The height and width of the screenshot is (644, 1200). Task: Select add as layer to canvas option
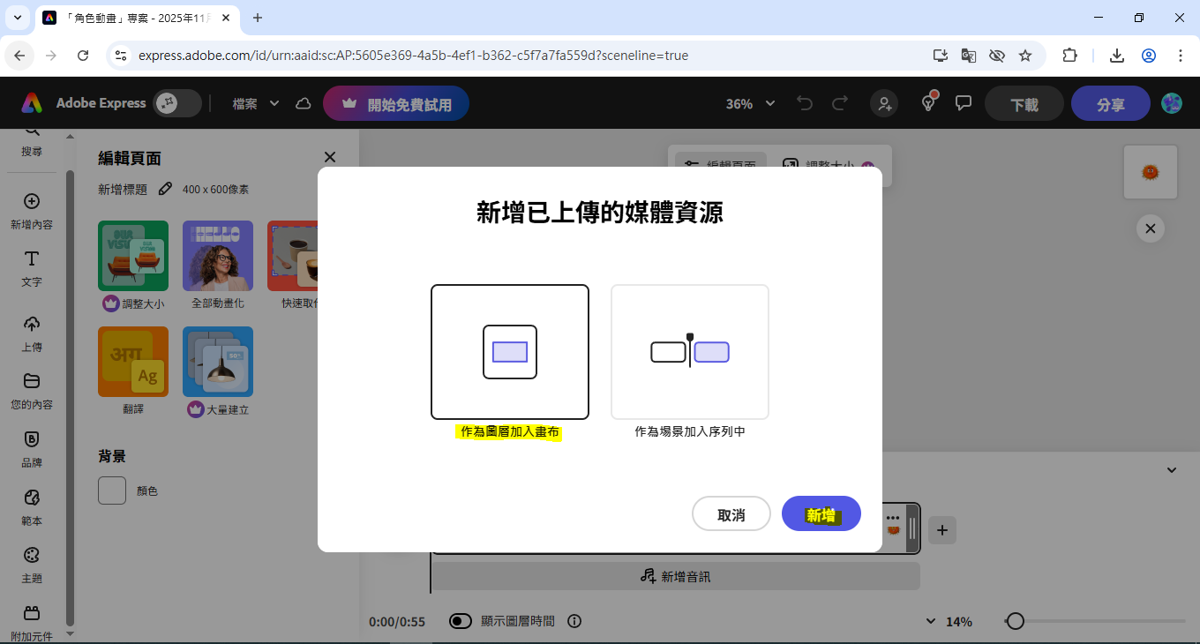[x=509, y=352]
